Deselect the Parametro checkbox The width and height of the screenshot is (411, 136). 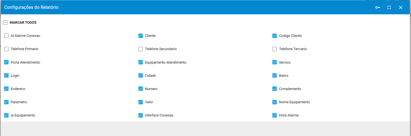click(6, 102)
